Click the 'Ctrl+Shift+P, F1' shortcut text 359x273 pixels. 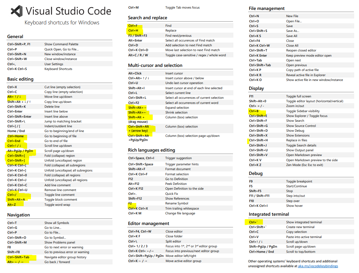click(x=19, y=44)
